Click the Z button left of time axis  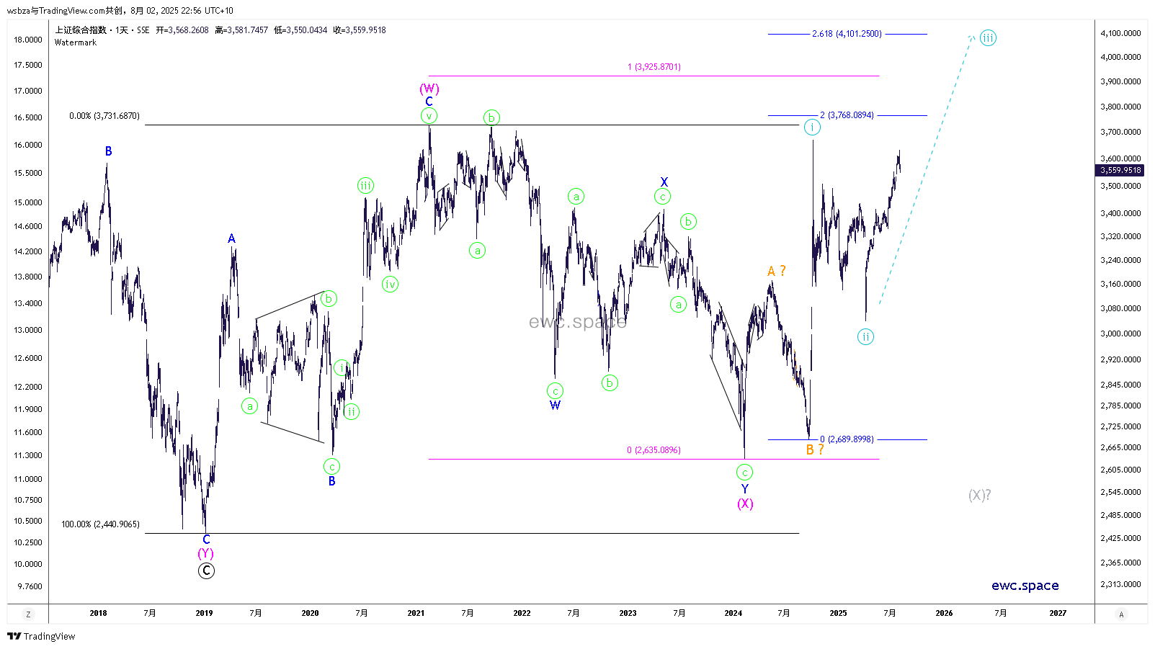pos(28,614)
